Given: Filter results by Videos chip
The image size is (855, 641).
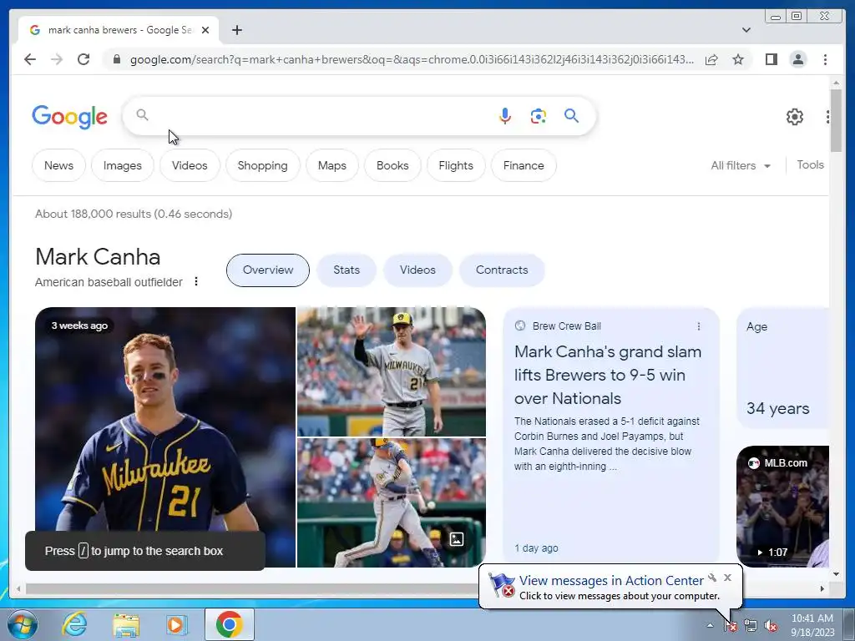Looking at the screenshot, I should [190, 165].
